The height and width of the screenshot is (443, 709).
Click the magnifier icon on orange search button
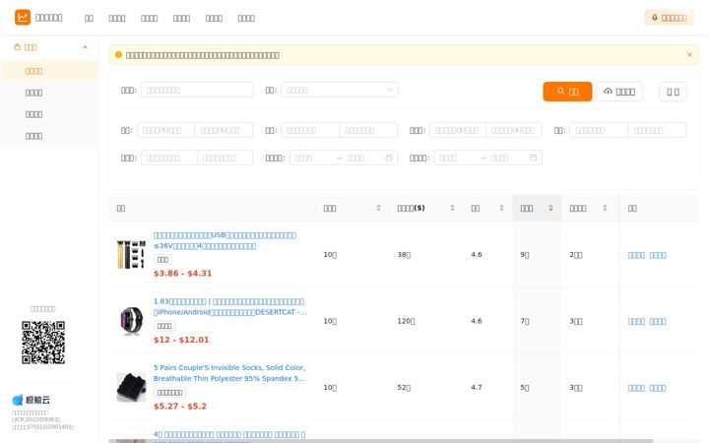[x=560, y=92]
